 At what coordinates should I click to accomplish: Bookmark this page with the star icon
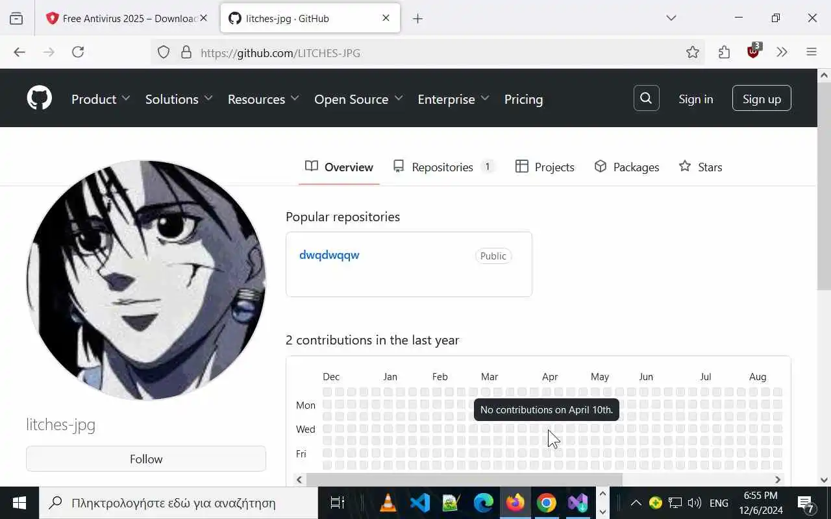point(693,53)
